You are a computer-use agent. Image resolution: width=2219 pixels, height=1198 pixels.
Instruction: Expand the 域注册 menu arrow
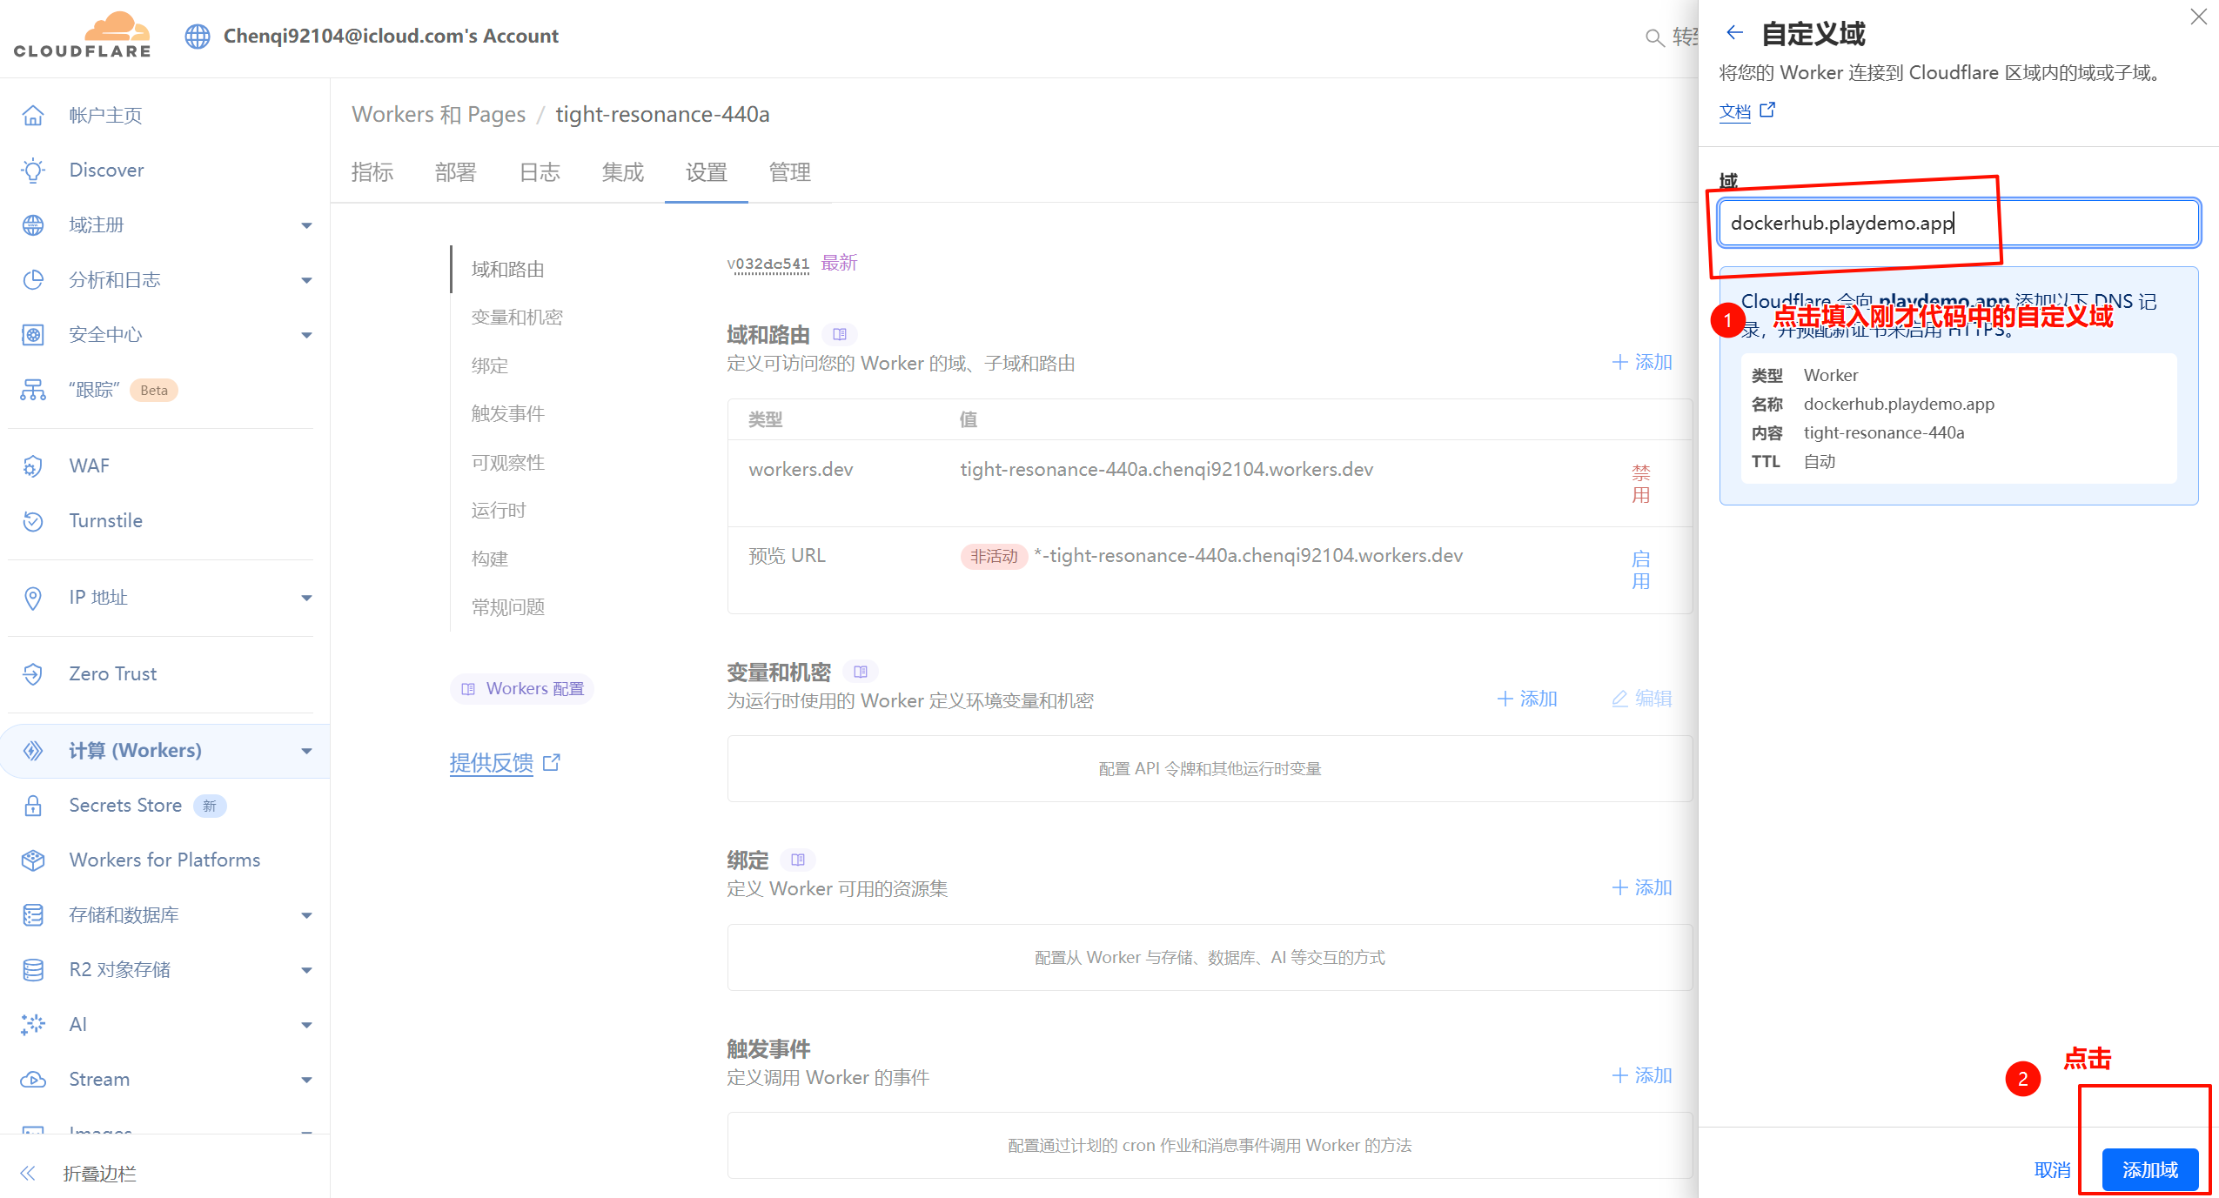[306, 225]
